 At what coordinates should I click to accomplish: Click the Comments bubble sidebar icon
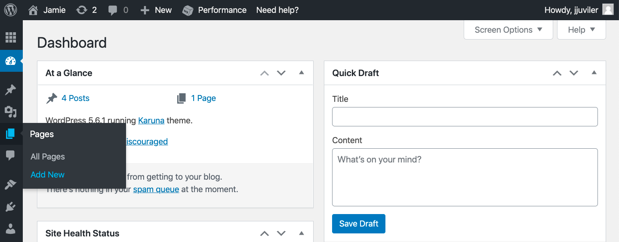[11, 156]
